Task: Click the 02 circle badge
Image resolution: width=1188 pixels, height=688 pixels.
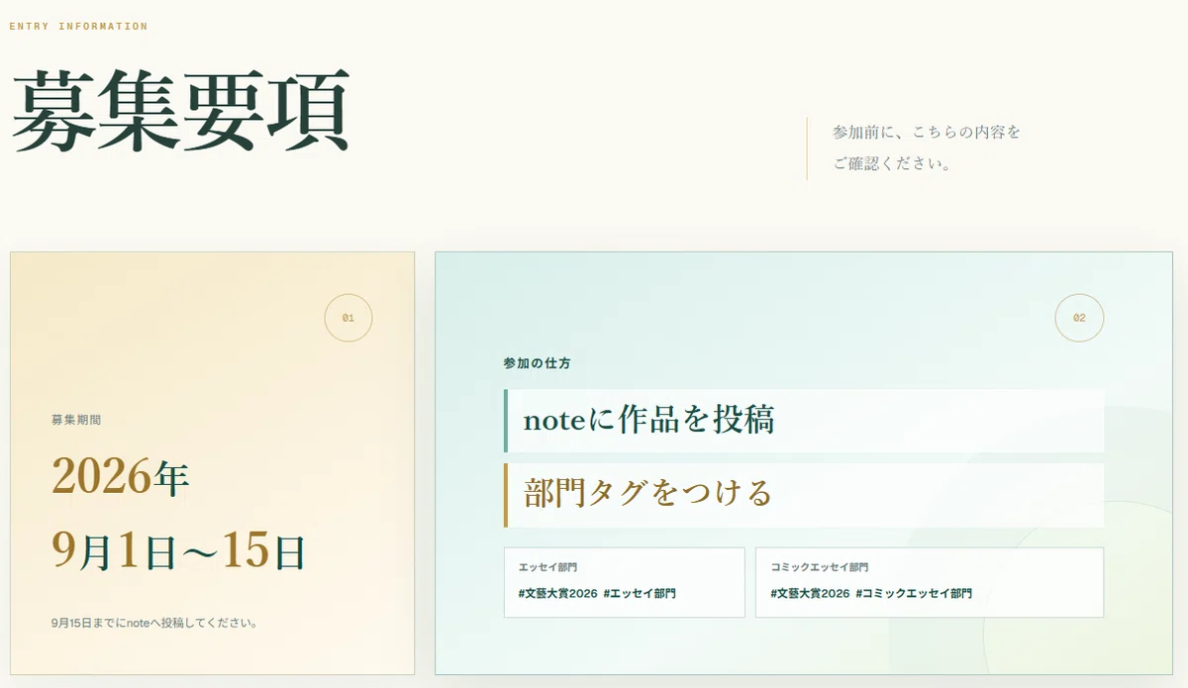Action: [x=1079, y=318]
